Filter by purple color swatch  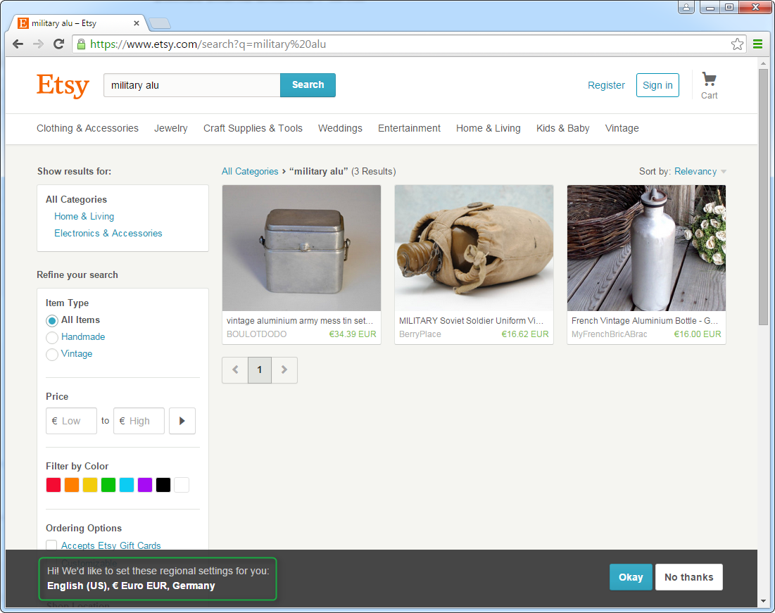(x=145, y=485)
